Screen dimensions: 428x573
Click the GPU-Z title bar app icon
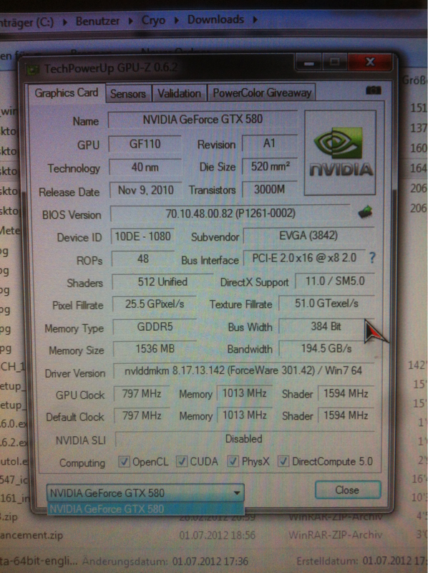[33, 69]
